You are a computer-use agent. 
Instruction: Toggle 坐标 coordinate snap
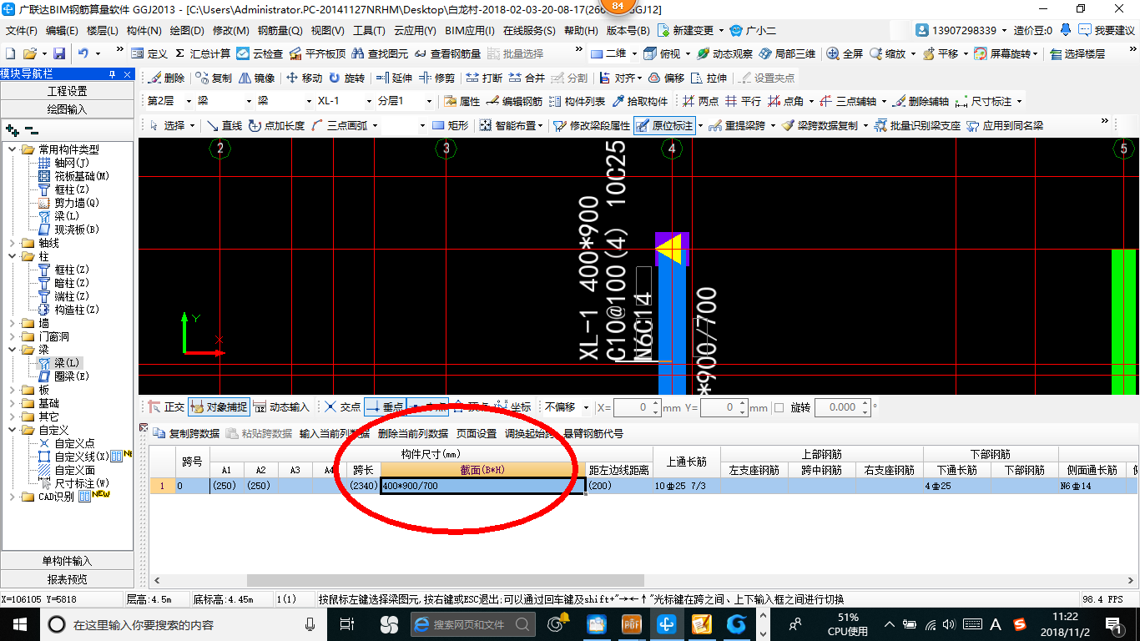[x=513, y=407]
